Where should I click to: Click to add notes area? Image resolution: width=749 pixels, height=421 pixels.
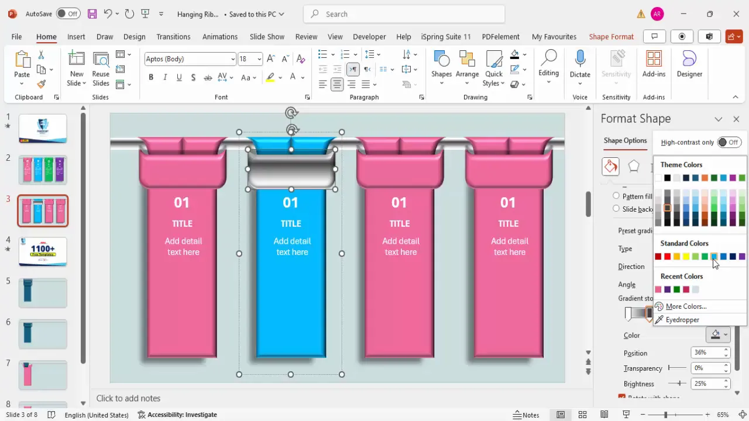[128, 398]
